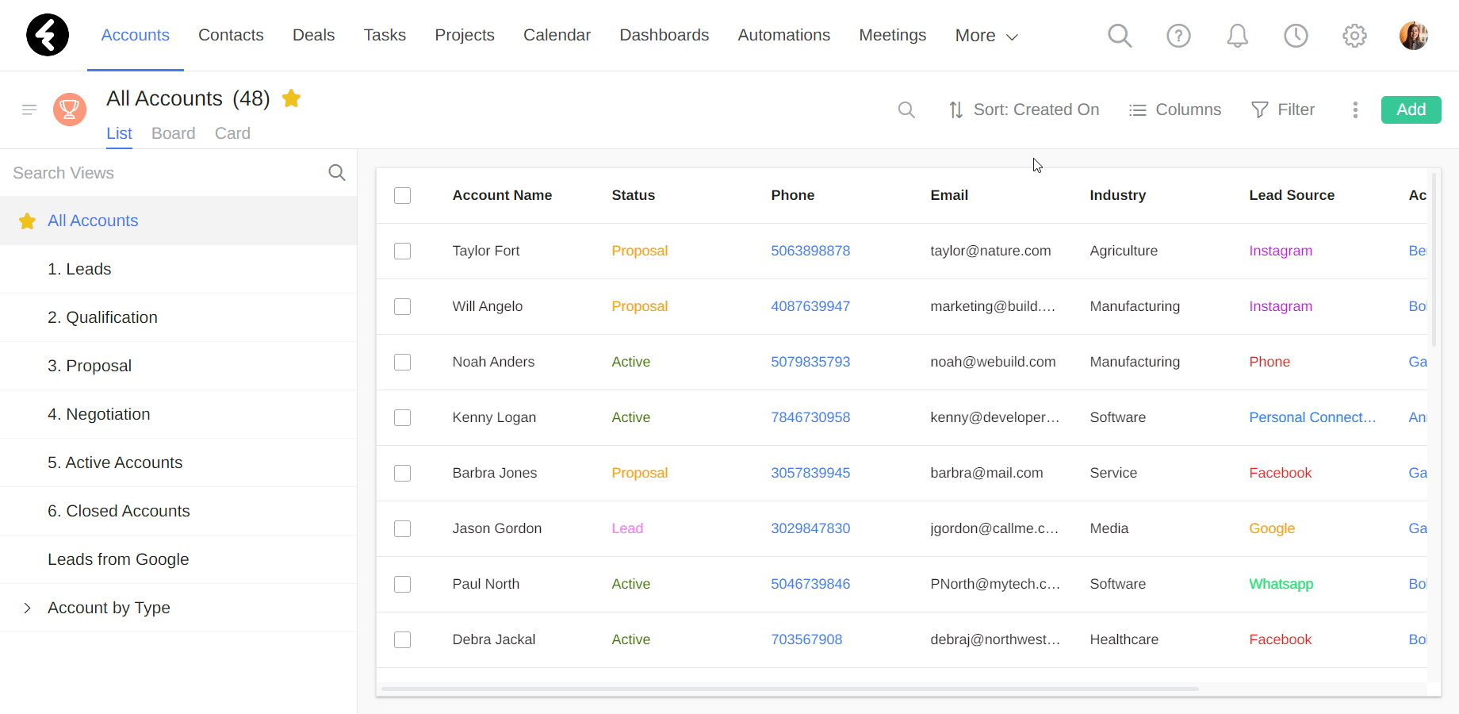
Task: Click the horizontal table scrollbar
Action: [x=790, y=689]
